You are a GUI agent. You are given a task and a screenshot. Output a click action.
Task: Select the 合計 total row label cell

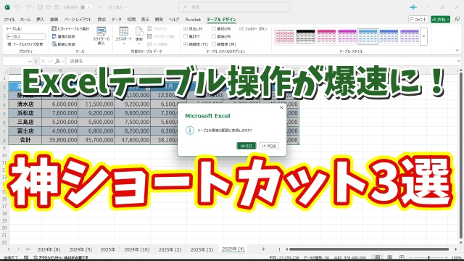click(x=25, y=140)
